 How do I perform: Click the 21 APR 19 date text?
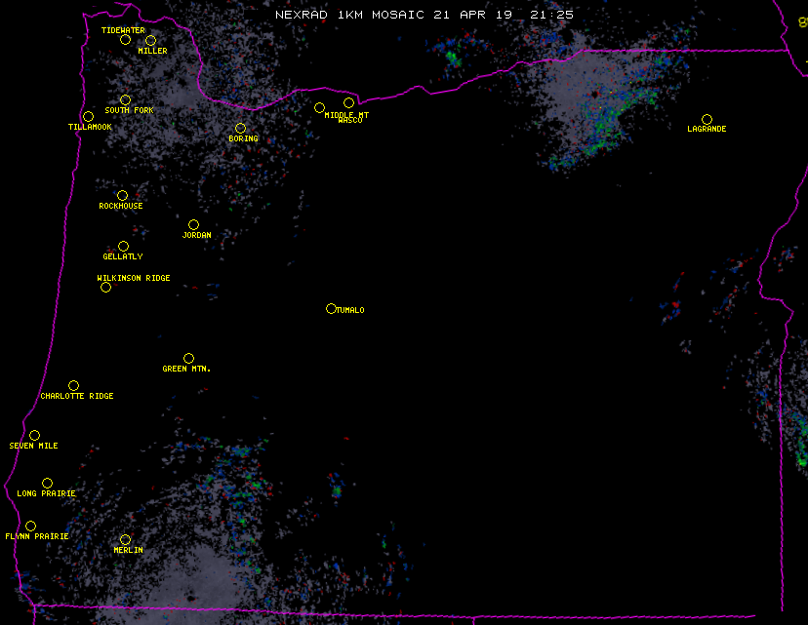click(x=470, y=15)
